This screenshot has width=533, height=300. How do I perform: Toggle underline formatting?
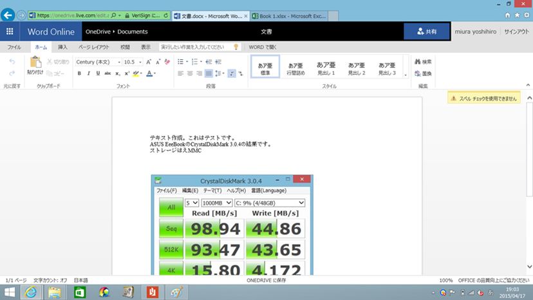click(x=98, y=73)
